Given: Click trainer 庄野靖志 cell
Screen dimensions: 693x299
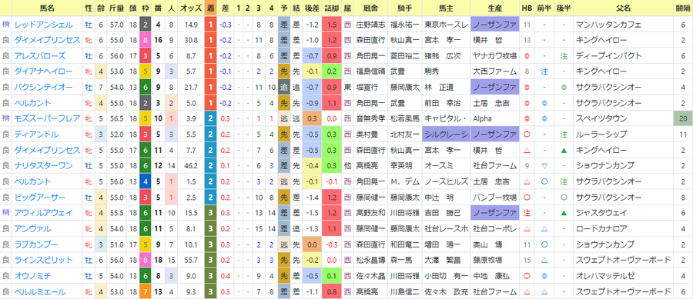Looking at the screenshot, I should pos(371,25).
